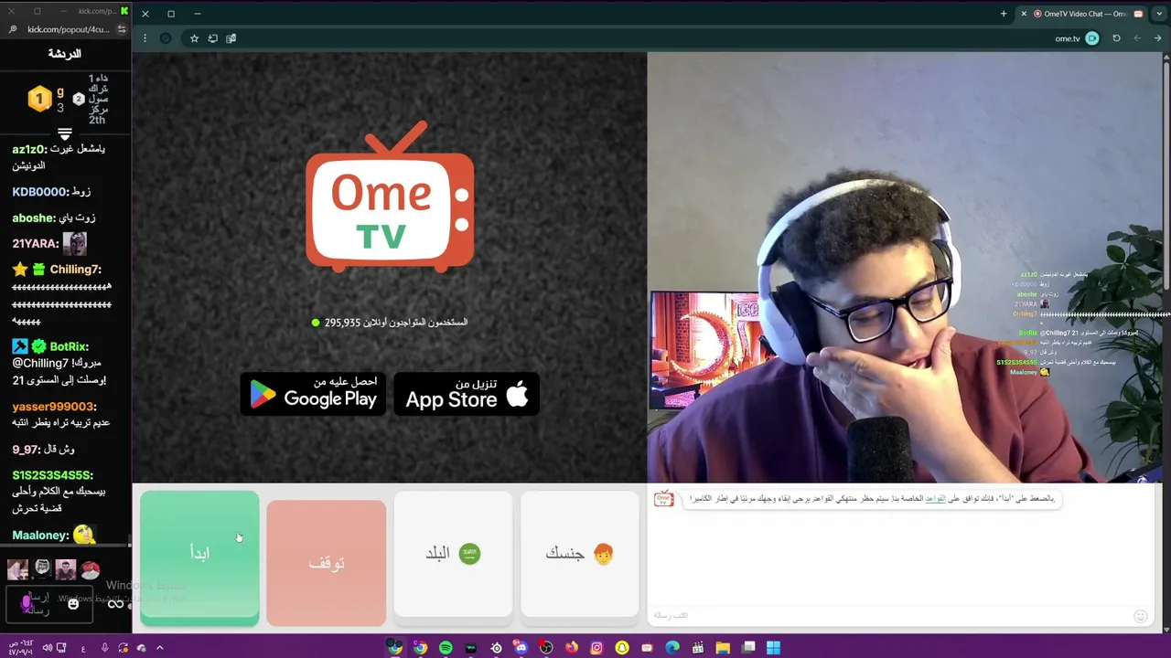Open Snapchat from the taskbar
This screenshot has height=658, width=1171.
click(x=623, y=648)
